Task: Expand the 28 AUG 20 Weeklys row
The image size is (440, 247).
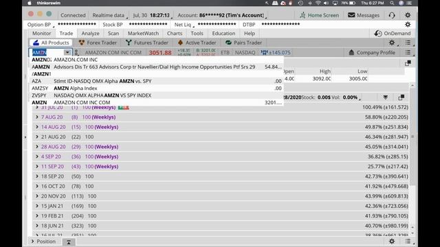Action: tap(36, 146)
